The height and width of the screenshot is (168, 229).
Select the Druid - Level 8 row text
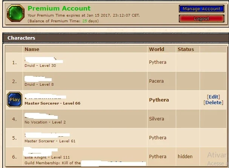39,85
